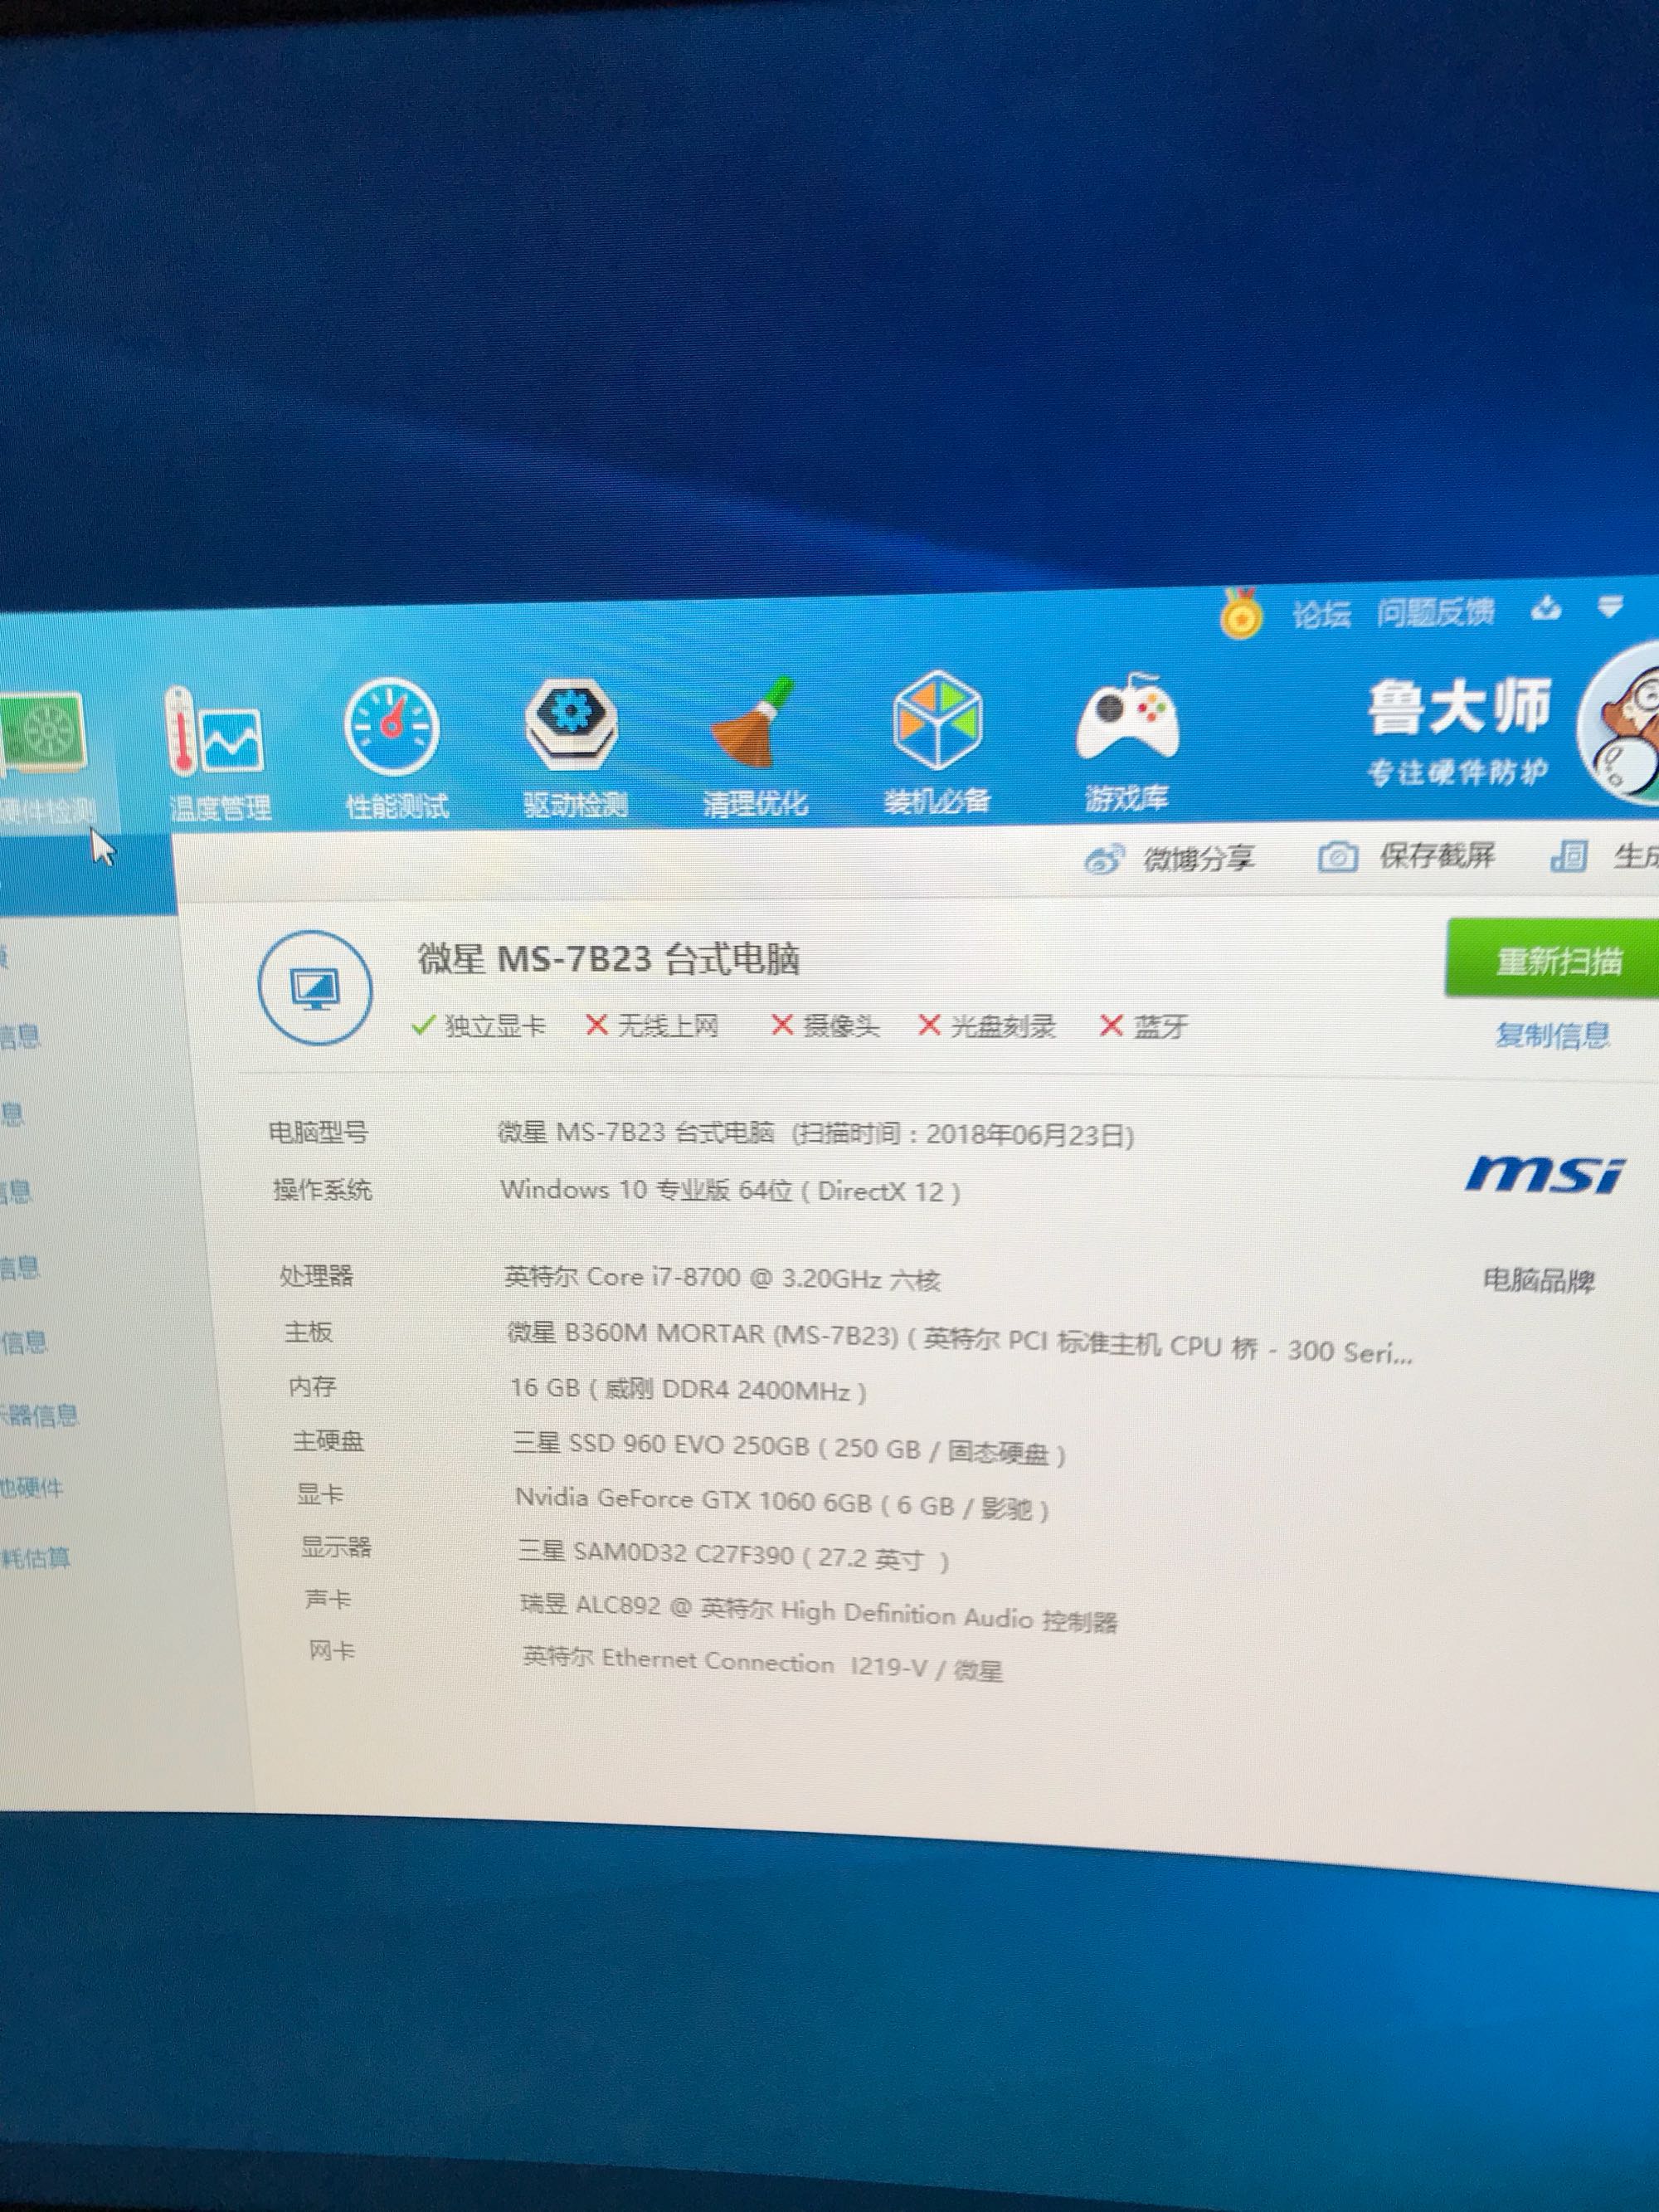Click the Core i7-8700 @ 3.20GHz value

(x=722, y=1278)
